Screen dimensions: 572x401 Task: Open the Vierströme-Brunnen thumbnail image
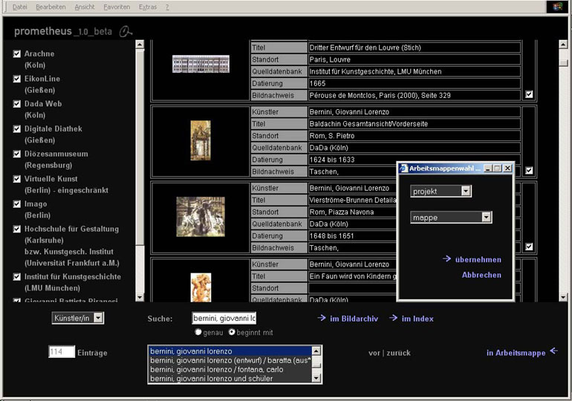(x=201, y=216)
